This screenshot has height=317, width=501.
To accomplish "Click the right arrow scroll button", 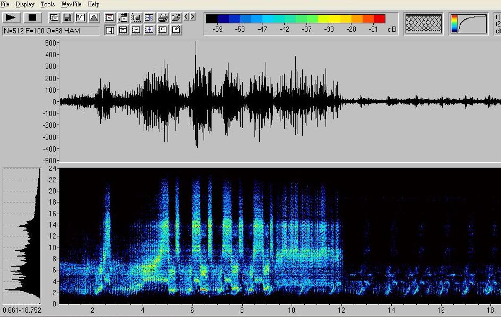I will [x=192, y=17].
